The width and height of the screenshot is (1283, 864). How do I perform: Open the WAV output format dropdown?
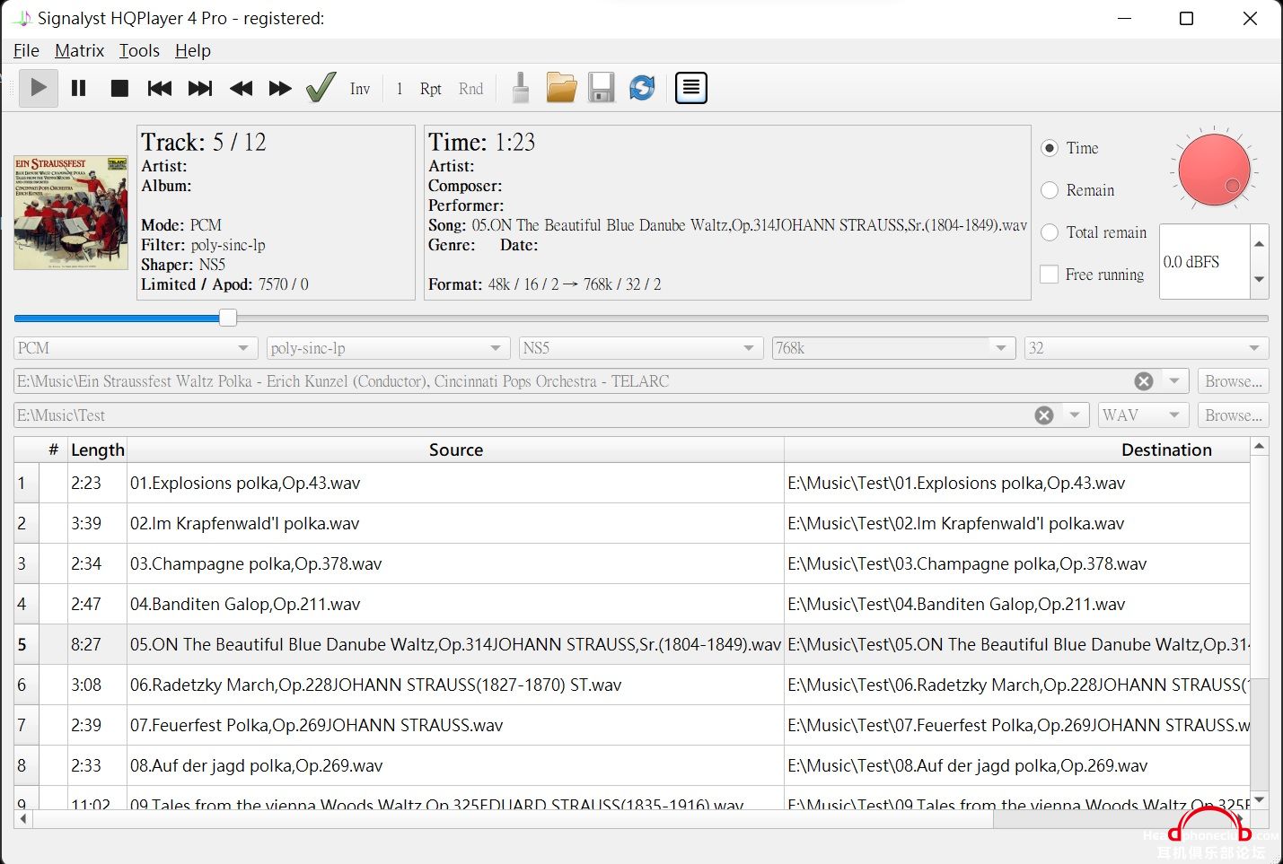point(1143,415)
